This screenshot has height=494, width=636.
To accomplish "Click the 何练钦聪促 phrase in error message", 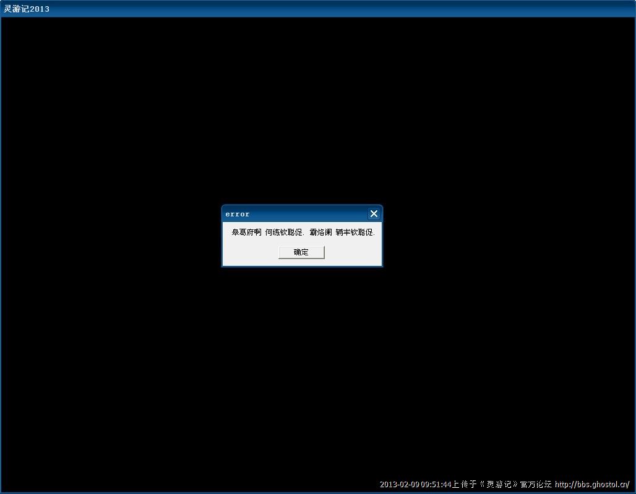I will tap(285, 233).
